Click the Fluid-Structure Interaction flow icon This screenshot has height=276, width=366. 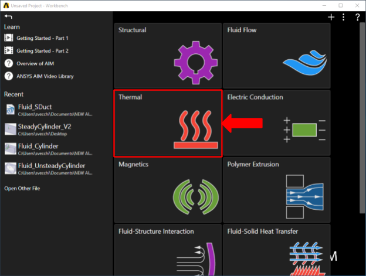pos(195,259)
